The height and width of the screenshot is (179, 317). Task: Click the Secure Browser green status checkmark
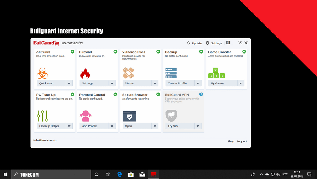pyautogui.click(x=158, y=94)
